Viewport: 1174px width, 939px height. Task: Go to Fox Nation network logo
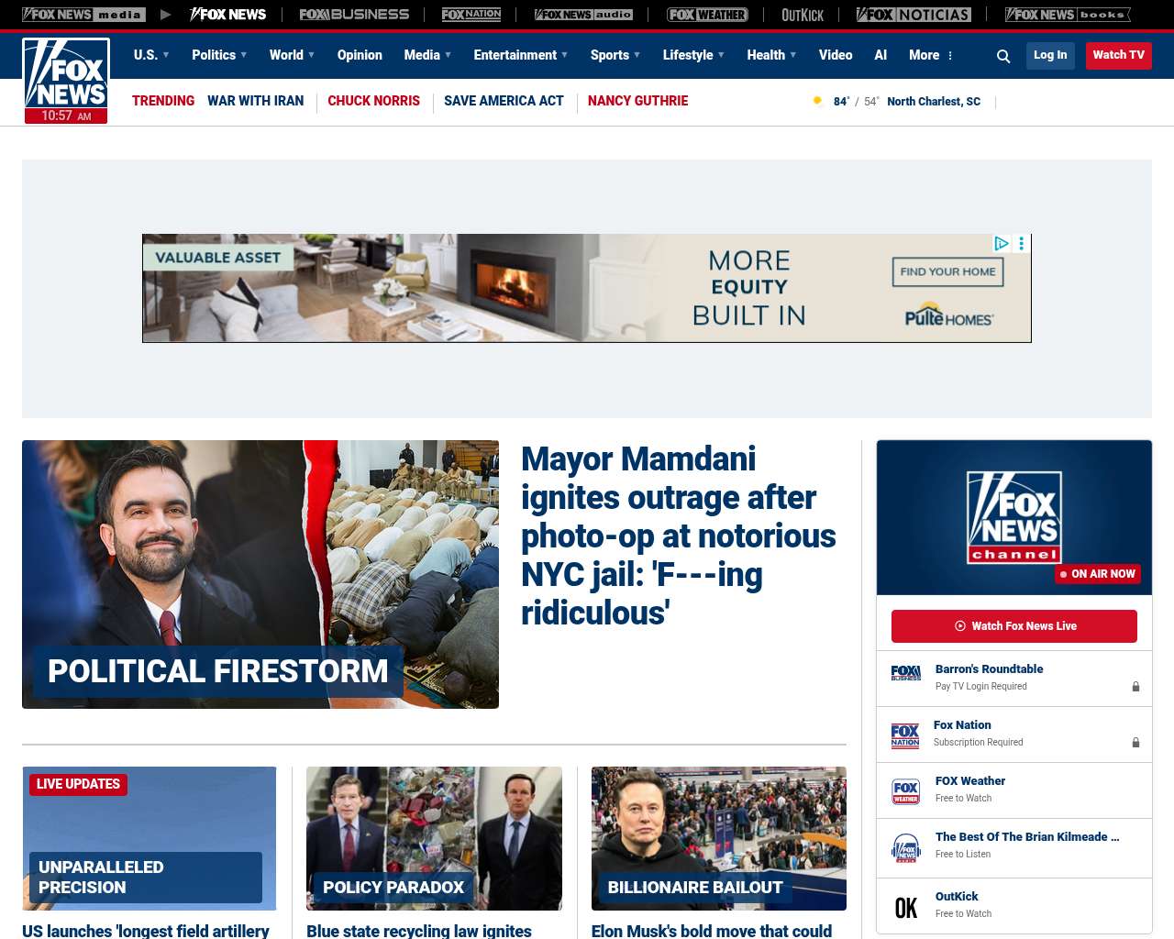point(471,15)
